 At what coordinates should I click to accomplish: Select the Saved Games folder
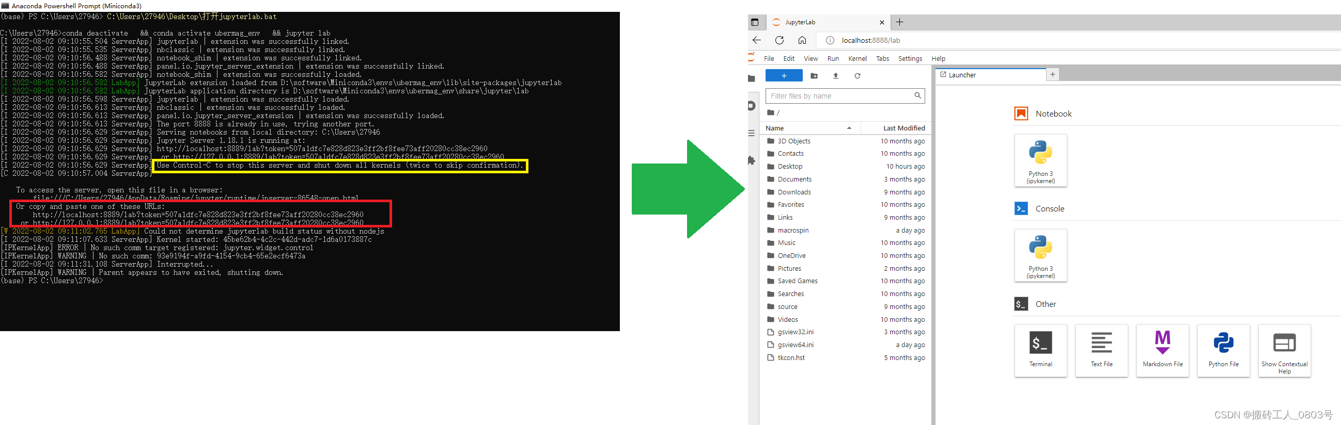(846, 281)
